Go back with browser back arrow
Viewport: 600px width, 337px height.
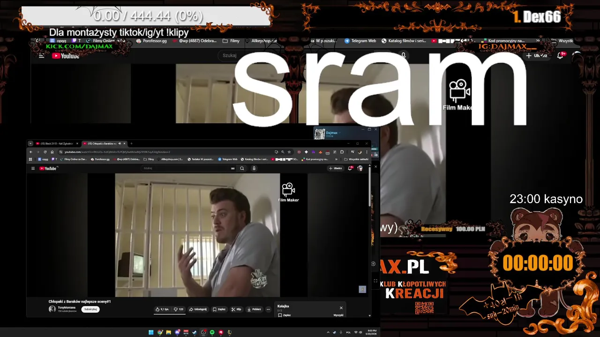(31, 152)
